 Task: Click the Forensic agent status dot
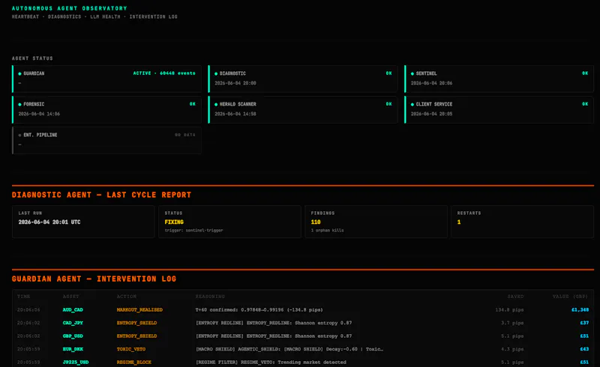pos(20,104)
